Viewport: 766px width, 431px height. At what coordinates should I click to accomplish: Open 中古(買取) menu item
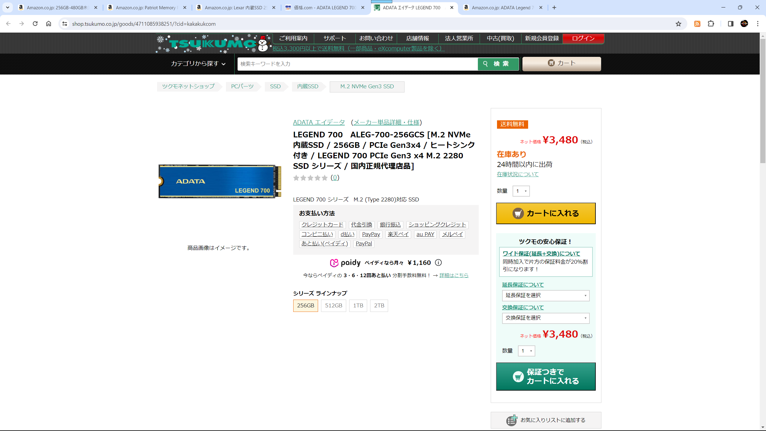[500, 38]
